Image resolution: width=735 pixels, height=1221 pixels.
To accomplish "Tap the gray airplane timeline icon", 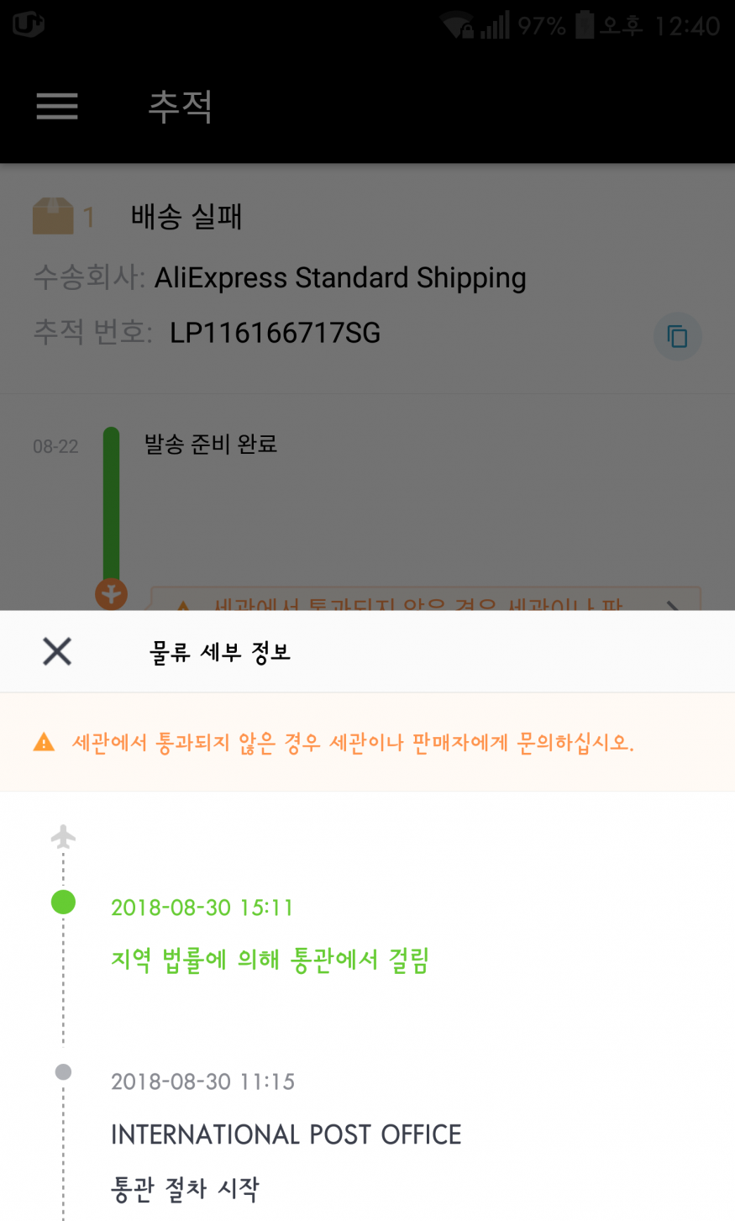I will (63, 837).
